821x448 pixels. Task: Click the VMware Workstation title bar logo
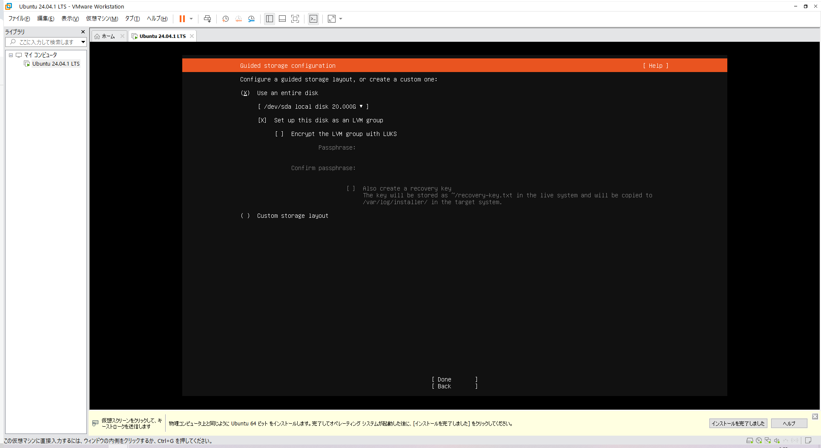[x=9, y=6]
